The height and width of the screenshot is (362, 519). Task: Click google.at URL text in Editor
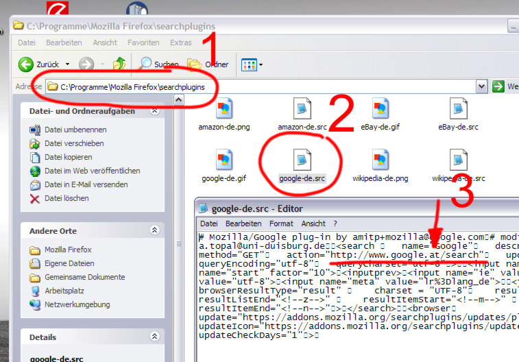(x=405, y=255)
